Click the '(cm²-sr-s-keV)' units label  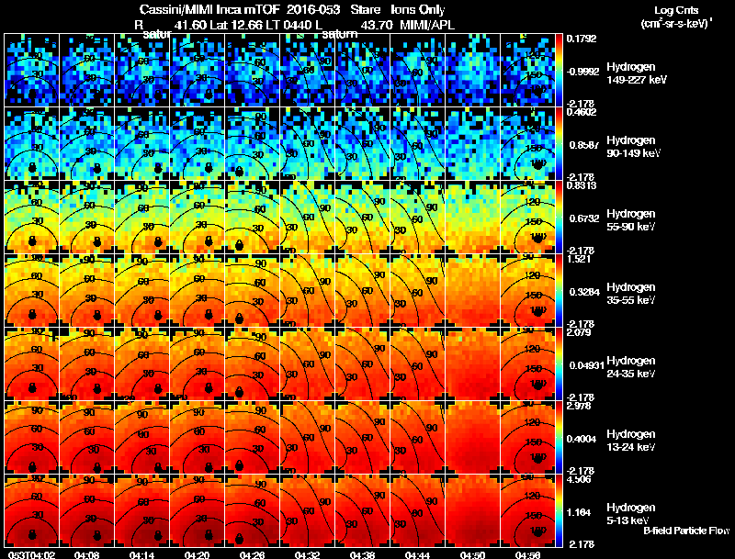click(676, 24)
